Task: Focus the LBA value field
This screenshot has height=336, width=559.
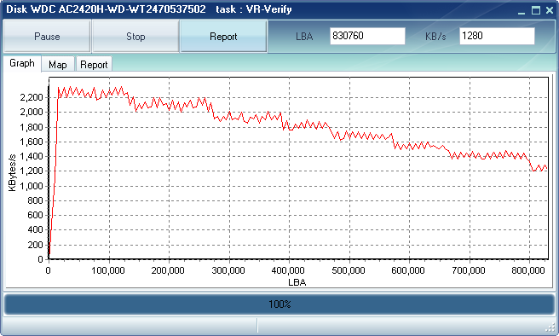Action: tap(367, 36)
